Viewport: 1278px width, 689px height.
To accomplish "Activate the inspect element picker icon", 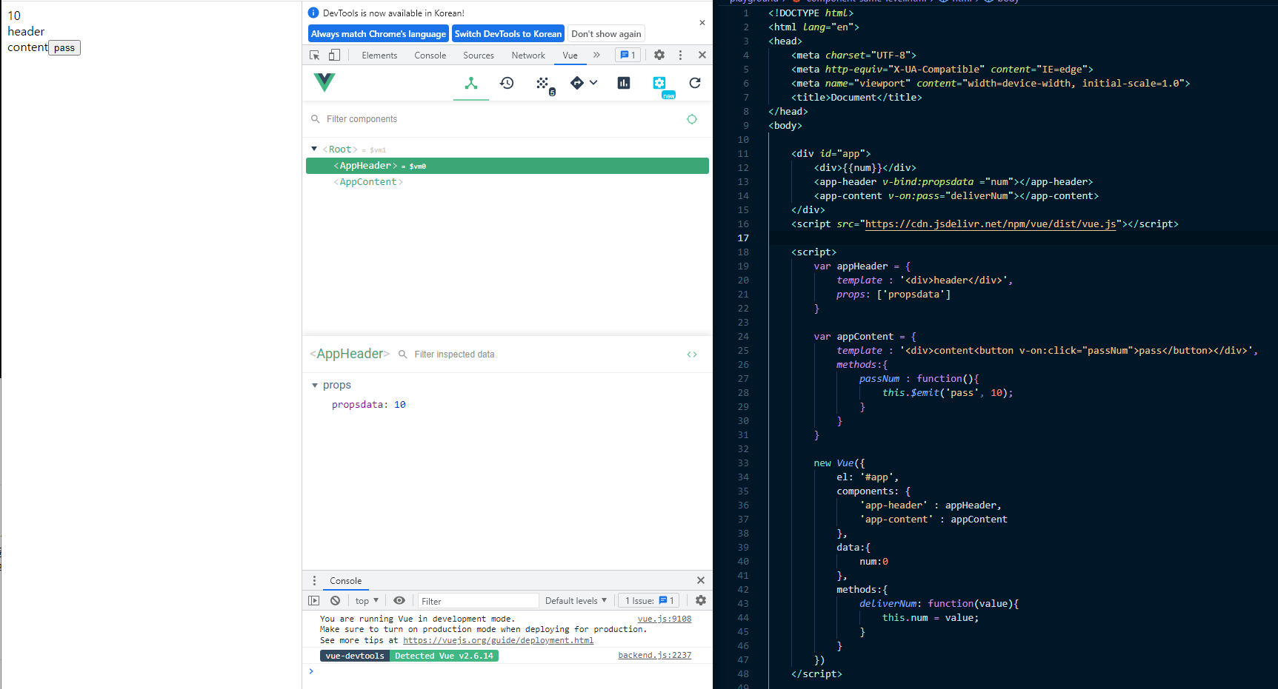I will pyautogui.click(x=315, y=56).
